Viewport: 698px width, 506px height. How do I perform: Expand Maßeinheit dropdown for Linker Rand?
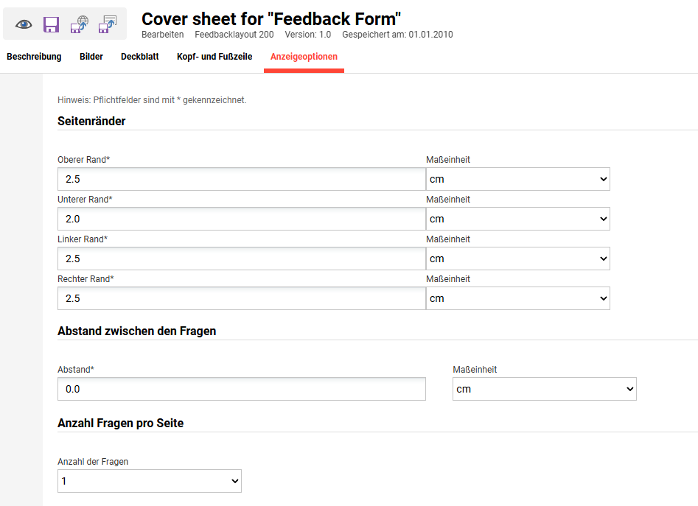[x=517, y=259]
